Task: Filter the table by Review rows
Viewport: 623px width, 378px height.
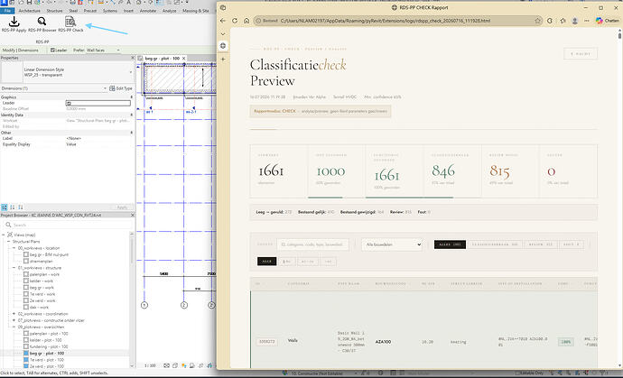Action: (x=541, y=244)
